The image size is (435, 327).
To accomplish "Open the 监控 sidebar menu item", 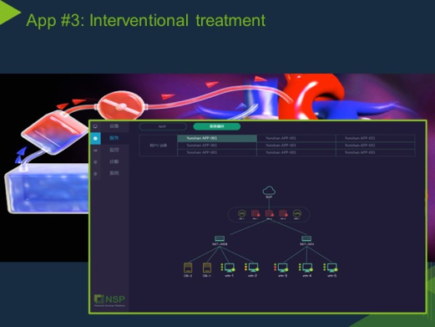I will coord(114,150).
